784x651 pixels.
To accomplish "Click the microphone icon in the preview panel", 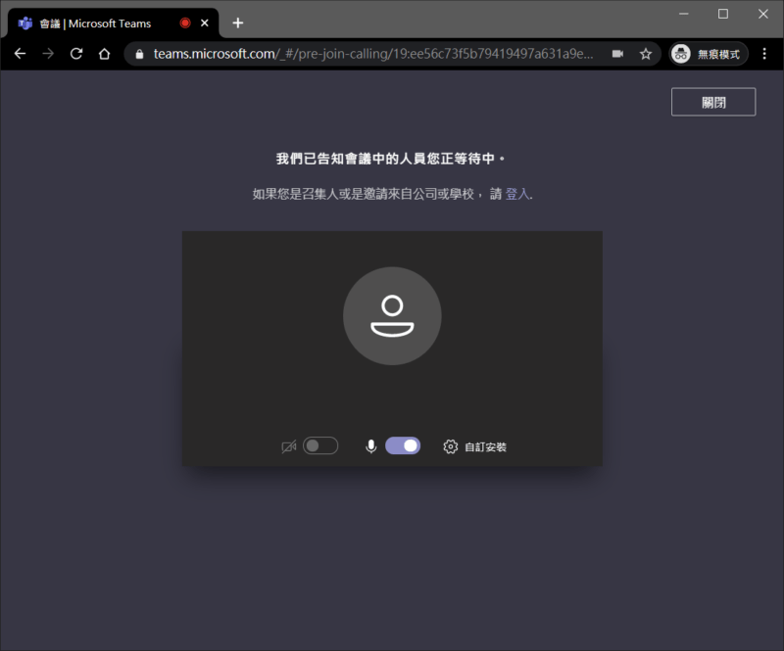I will (371, 446).
